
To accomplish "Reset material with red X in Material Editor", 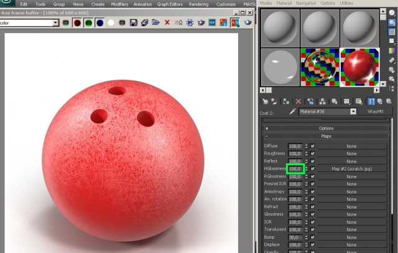I will tap(298, 102).
